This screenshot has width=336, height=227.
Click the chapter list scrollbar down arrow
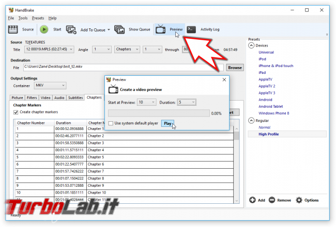[x=237, y=201]
